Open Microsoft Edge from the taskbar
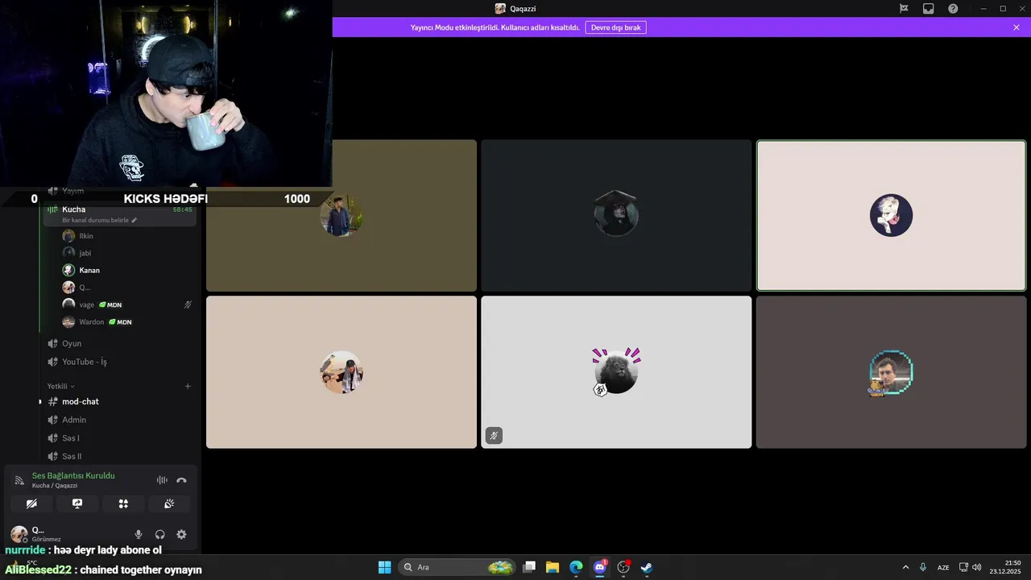Screen dimensions: 1031x580 [x=576, y=567]
